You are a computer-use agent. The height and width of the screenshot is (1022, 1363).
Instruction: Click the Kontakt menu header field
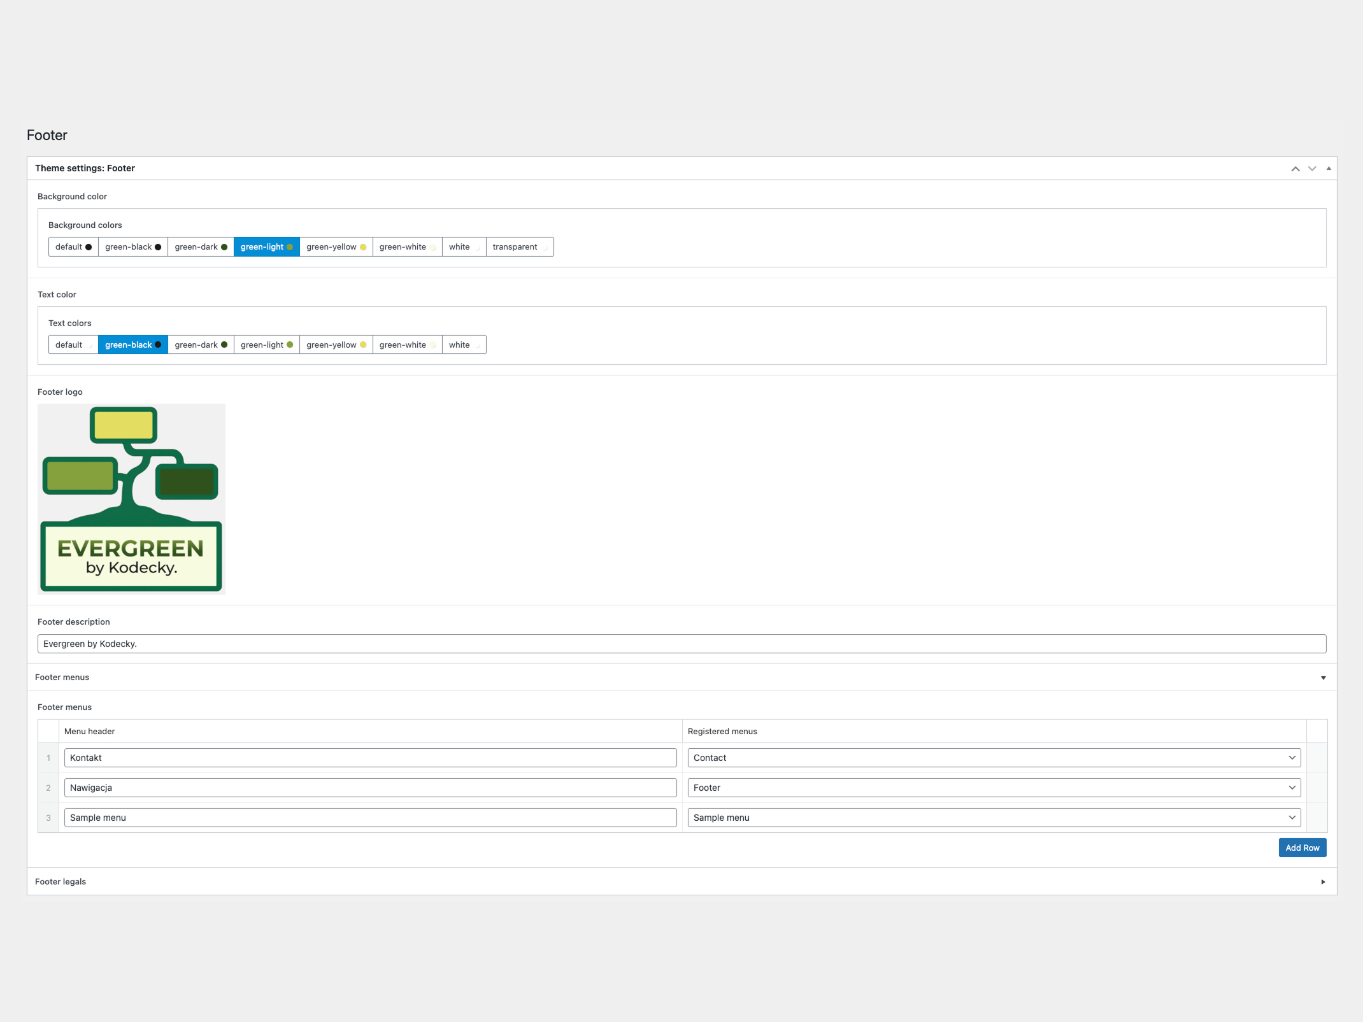tap(369, 758)
